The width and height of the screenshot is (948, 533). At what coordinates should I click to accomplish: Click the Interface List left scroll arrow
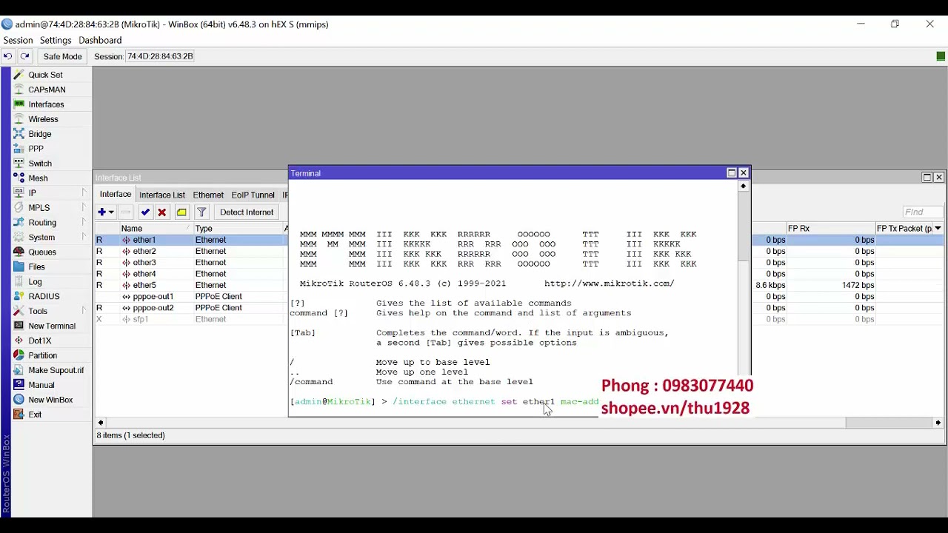pos(101,423)
